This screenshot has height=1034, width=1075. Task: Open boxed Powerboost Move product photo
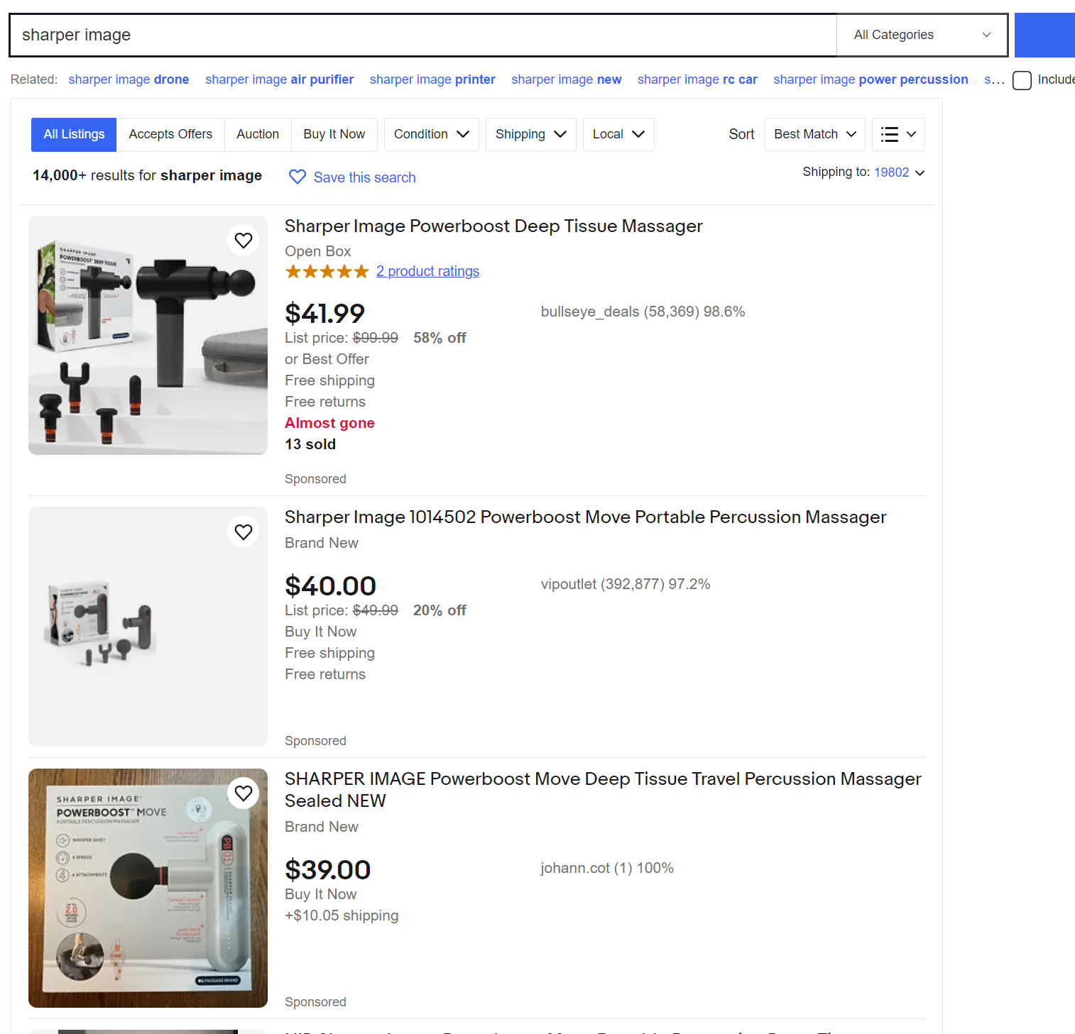148,888
